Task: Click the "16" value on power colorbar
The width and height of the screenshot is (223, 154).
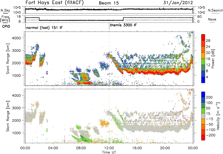Action: tap(208, 59)
